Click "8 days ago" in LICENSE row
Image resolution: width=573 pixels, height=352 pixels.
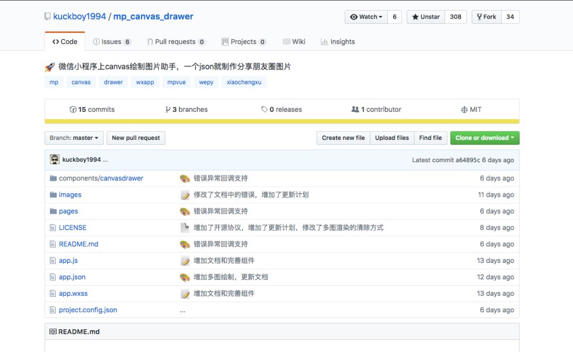click(497, 227)
